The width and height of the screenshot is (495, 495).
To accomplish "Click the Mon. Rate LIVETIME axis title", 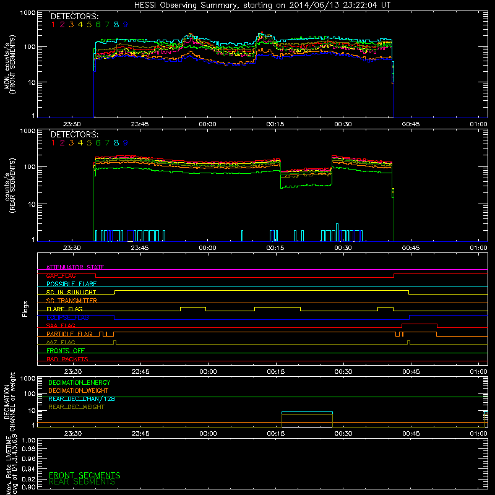I will point(12,464).
